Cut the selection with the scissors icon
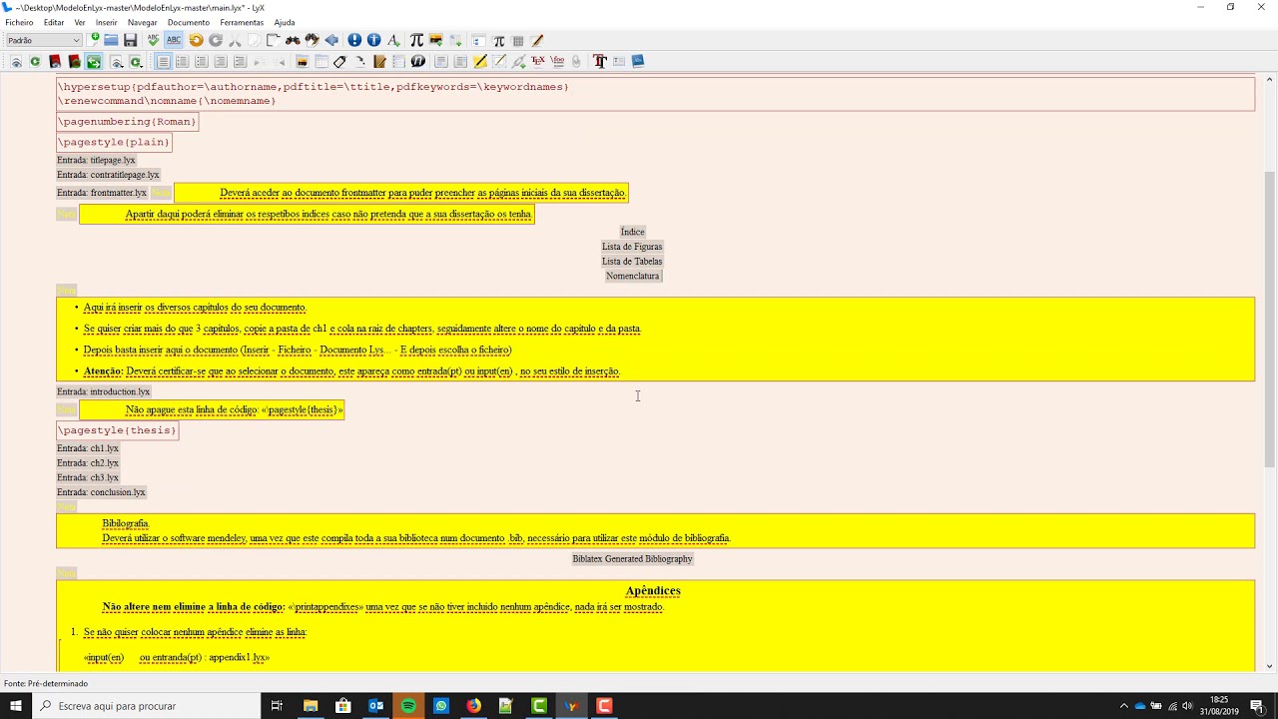The width and height of the screenshot is (1278, 719). coord(235,40)
